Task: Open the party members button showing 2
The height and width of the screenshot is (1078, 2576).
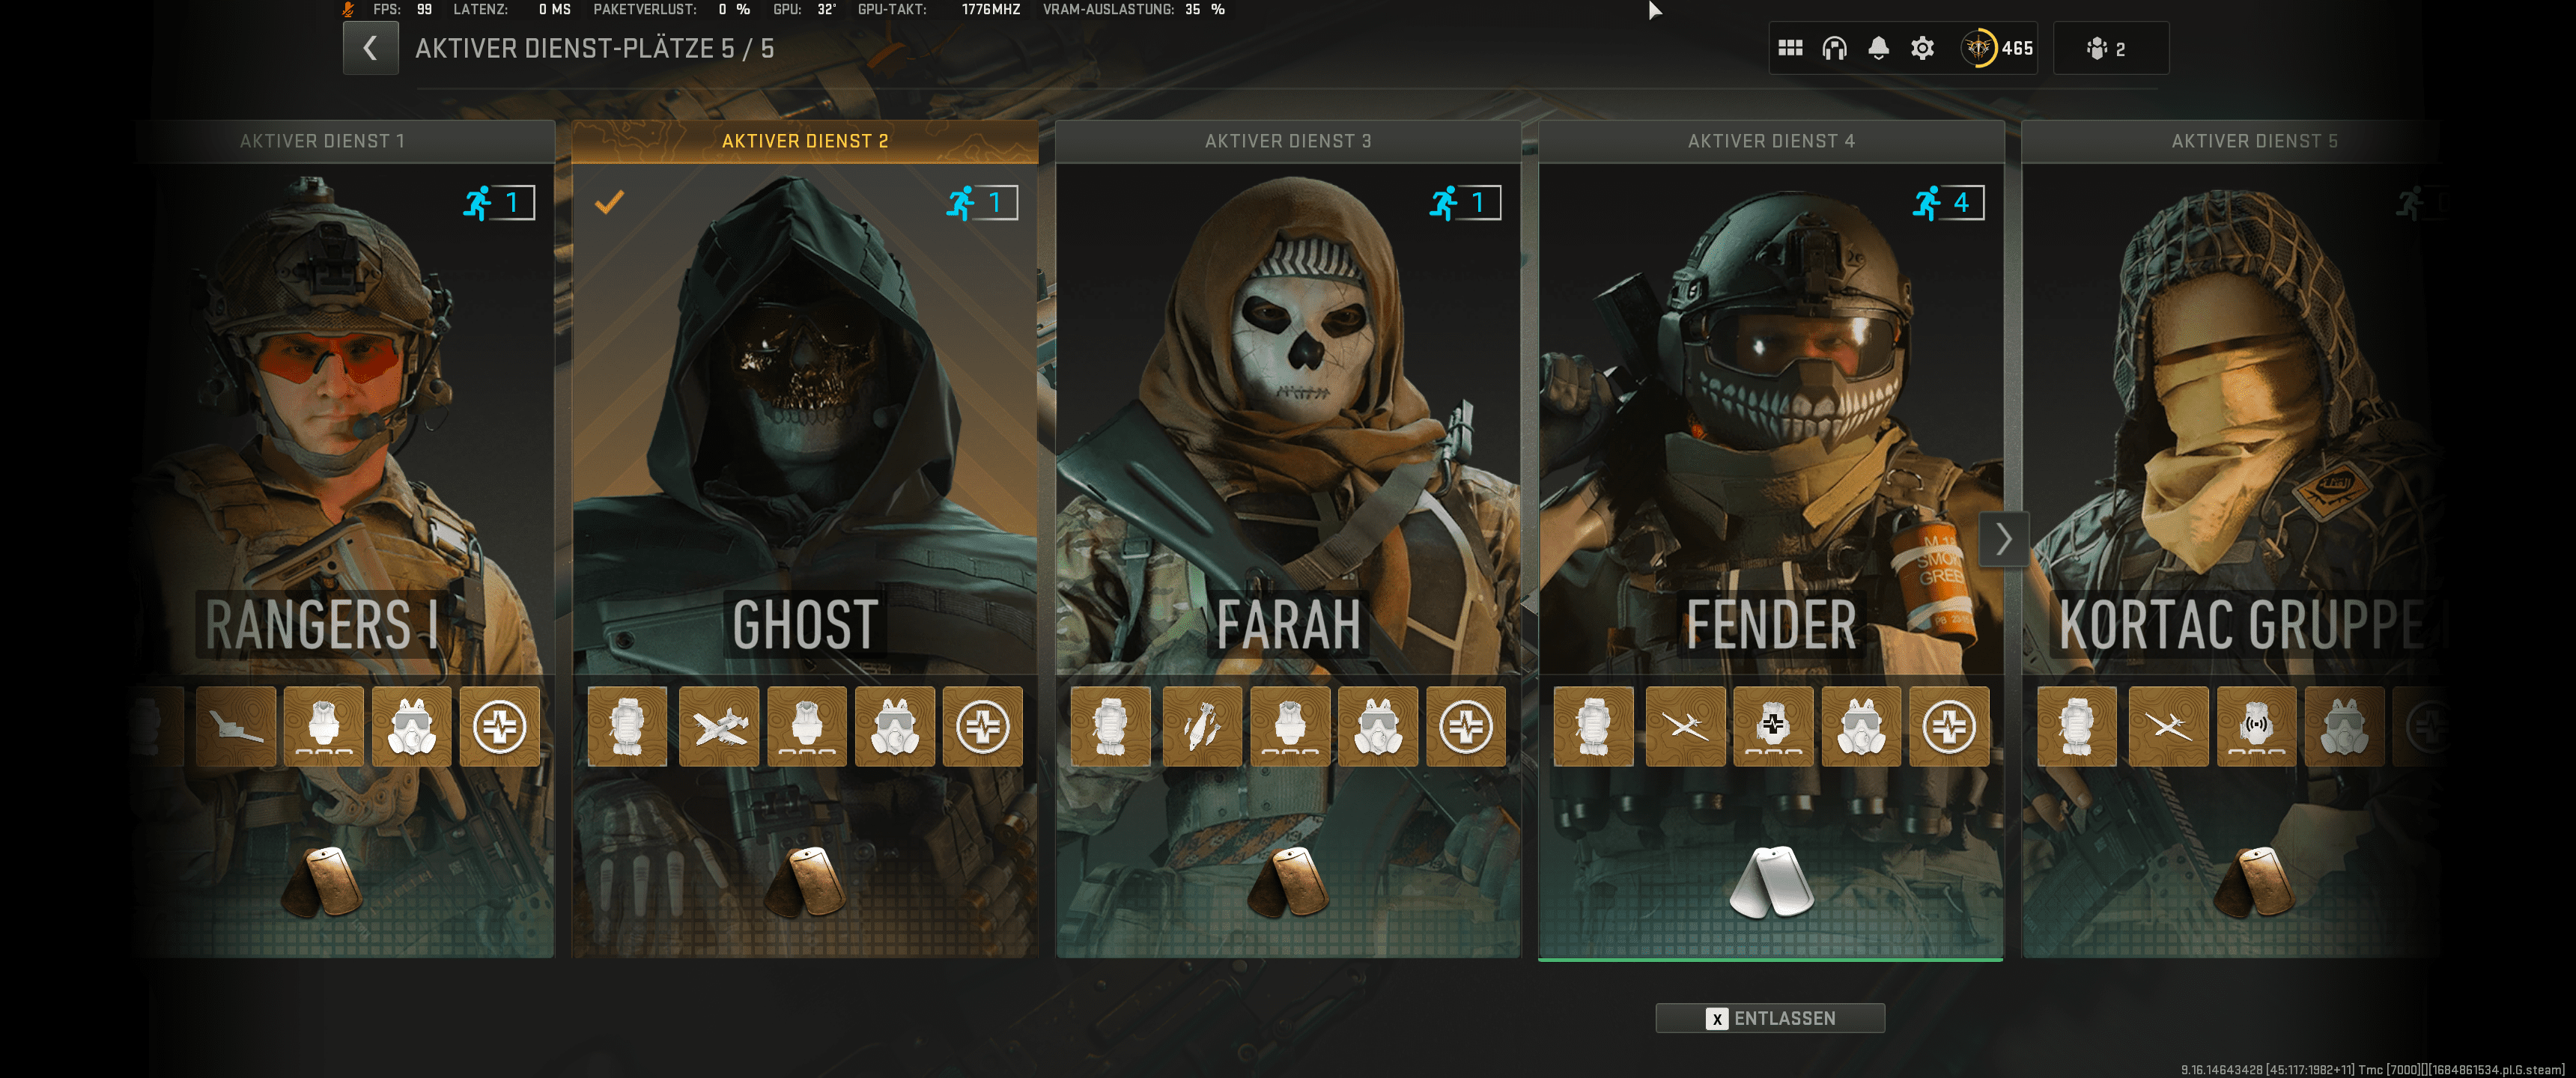Action: [x=2111, y=48]
